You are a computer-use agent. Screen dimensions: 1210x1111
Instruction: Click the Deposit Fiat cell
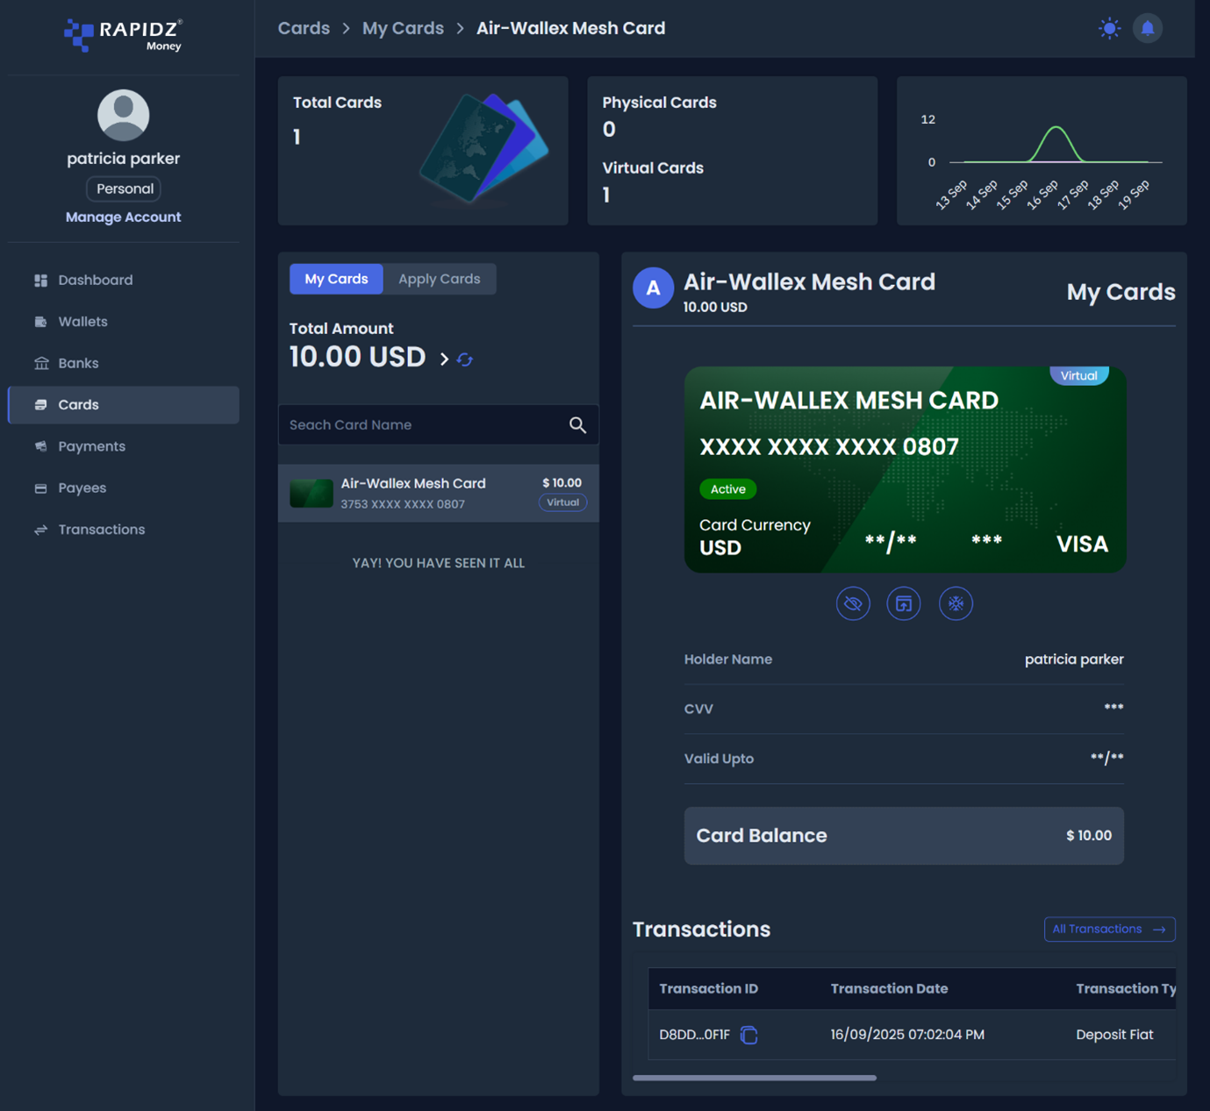pyautogui.click(x=1114, y=1035)
